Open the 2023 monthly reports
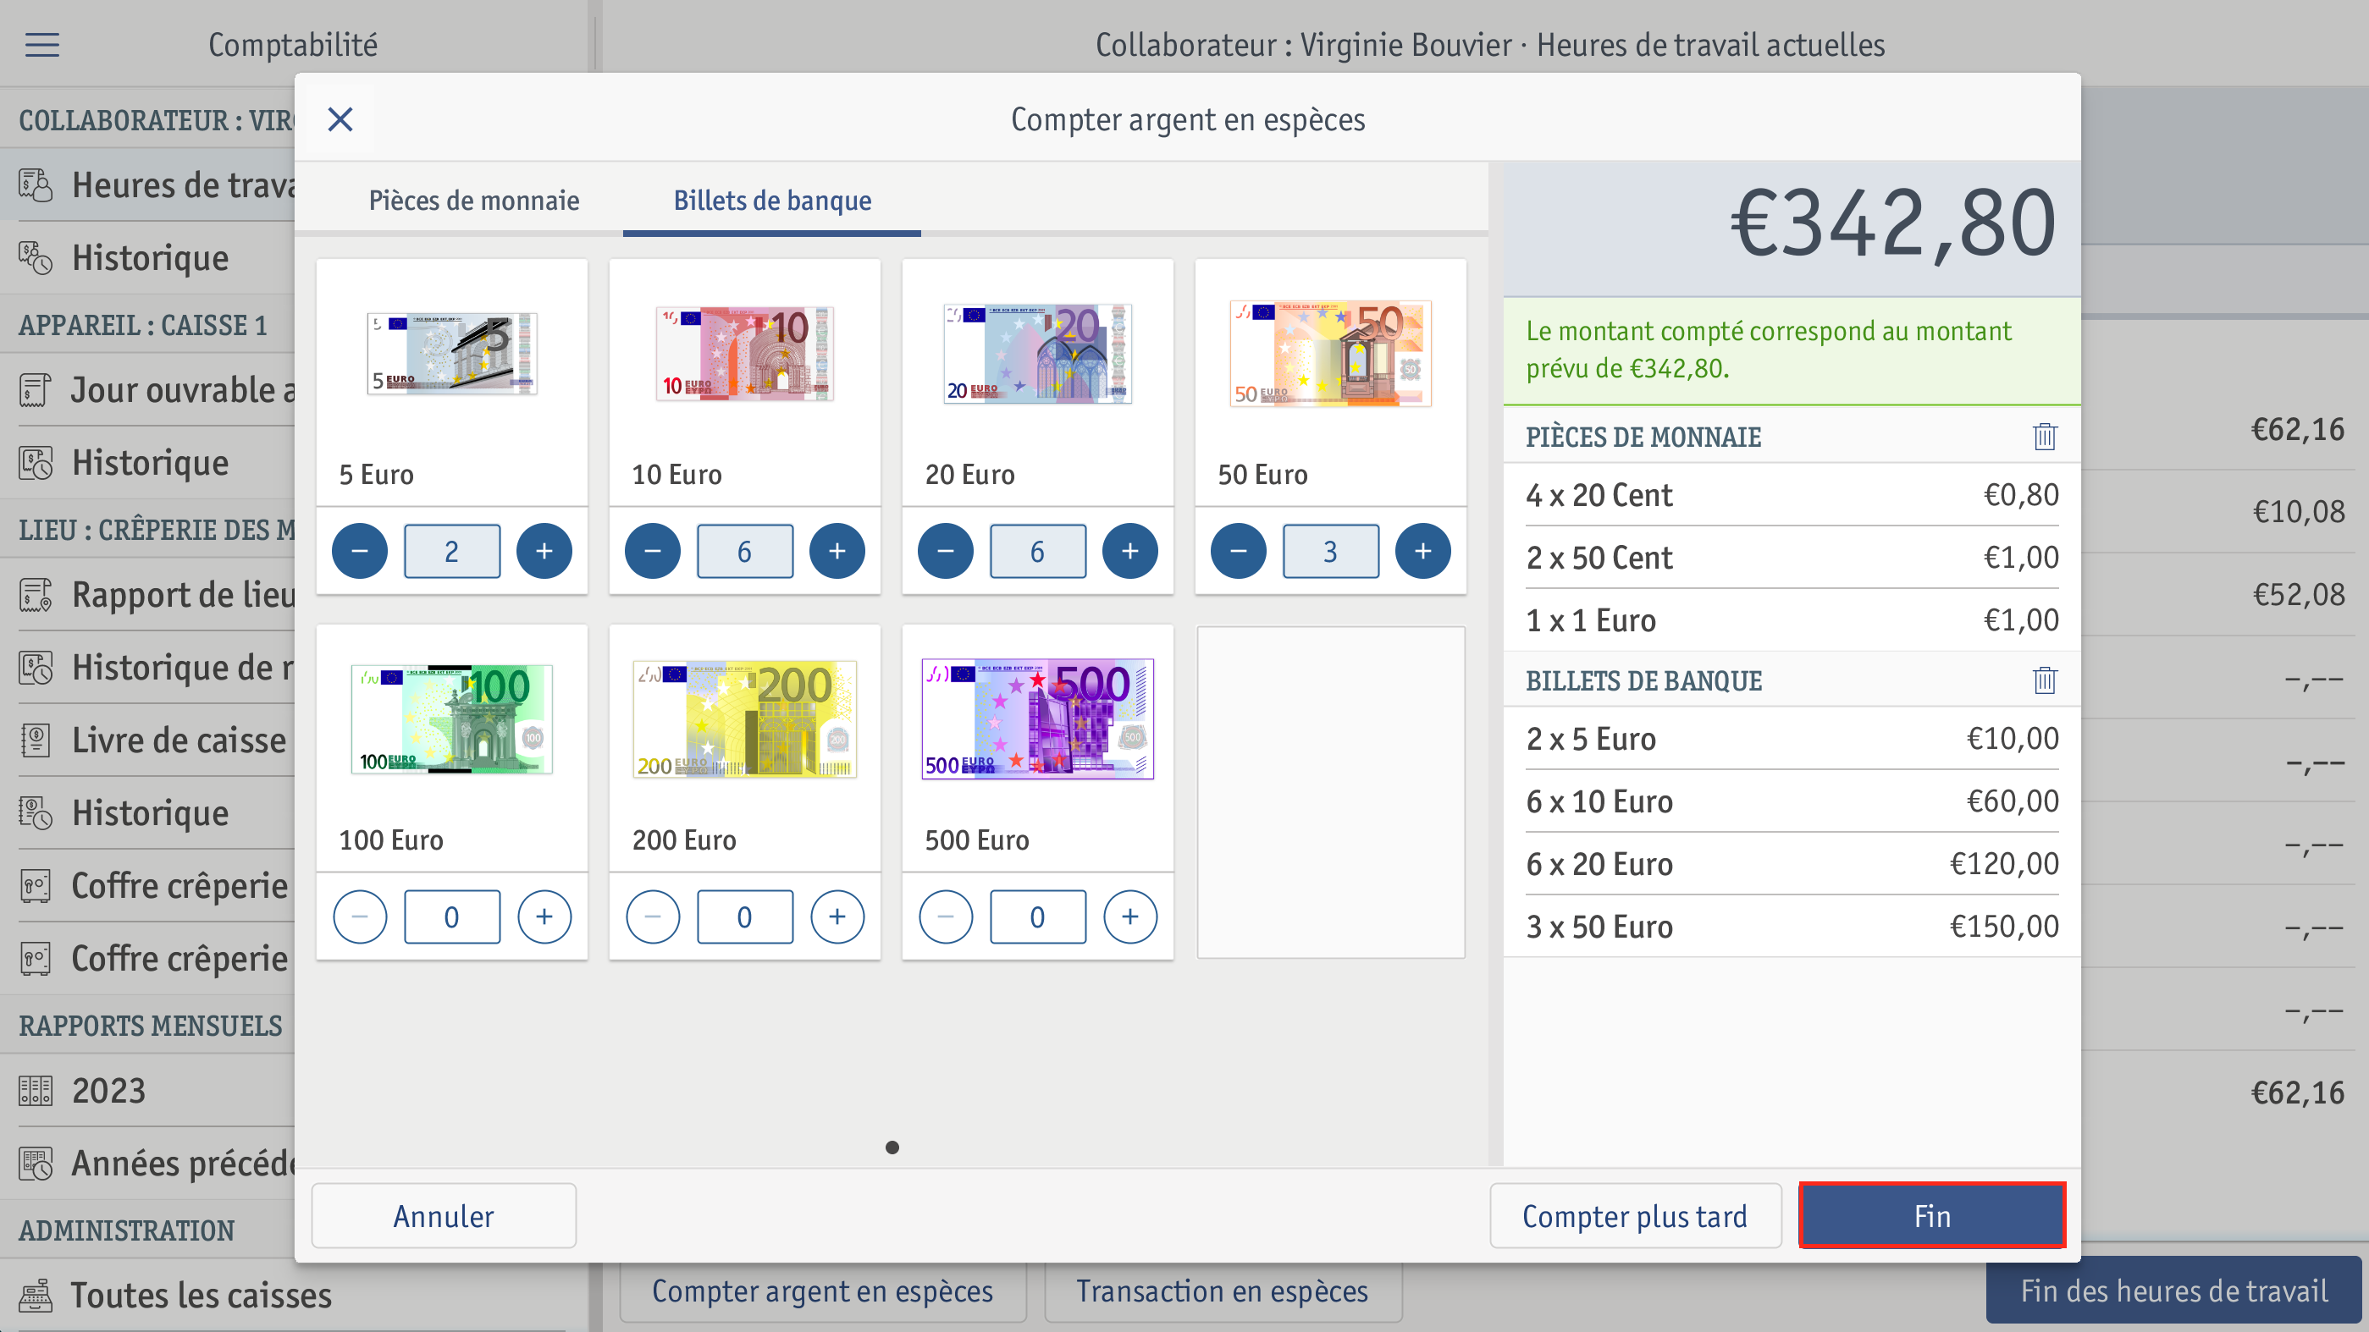The height and width of the screenshot is (1332, 2369). pyautogui.click(x=147, y=1090)
